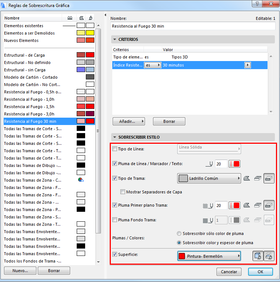Uncheck the Tipo de Trama checkbox
The width and height of the screenshot is (280, 282).
point(114,178)
